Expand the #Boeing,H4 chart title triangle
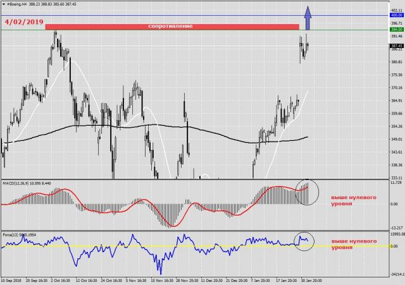405x285 pixels. click(x=3, y=4)
